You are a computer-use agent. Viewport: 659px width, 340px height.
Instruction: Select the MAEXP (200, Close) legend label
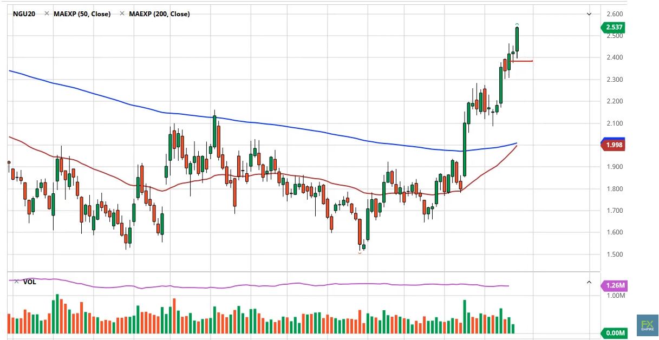pyautogui.click(x=159, y=14)
